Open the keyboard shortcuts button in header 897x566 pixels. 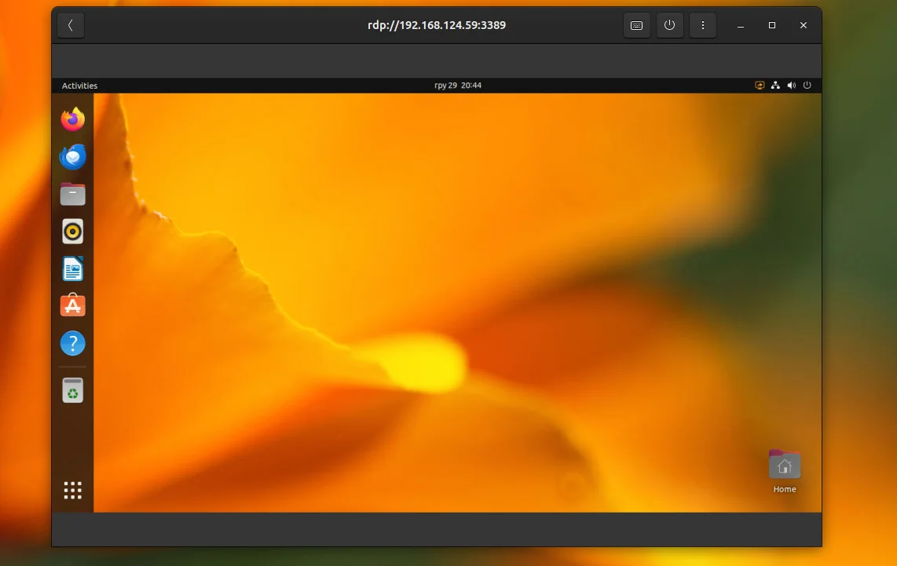pyautogui.click(x=636, y=25)
